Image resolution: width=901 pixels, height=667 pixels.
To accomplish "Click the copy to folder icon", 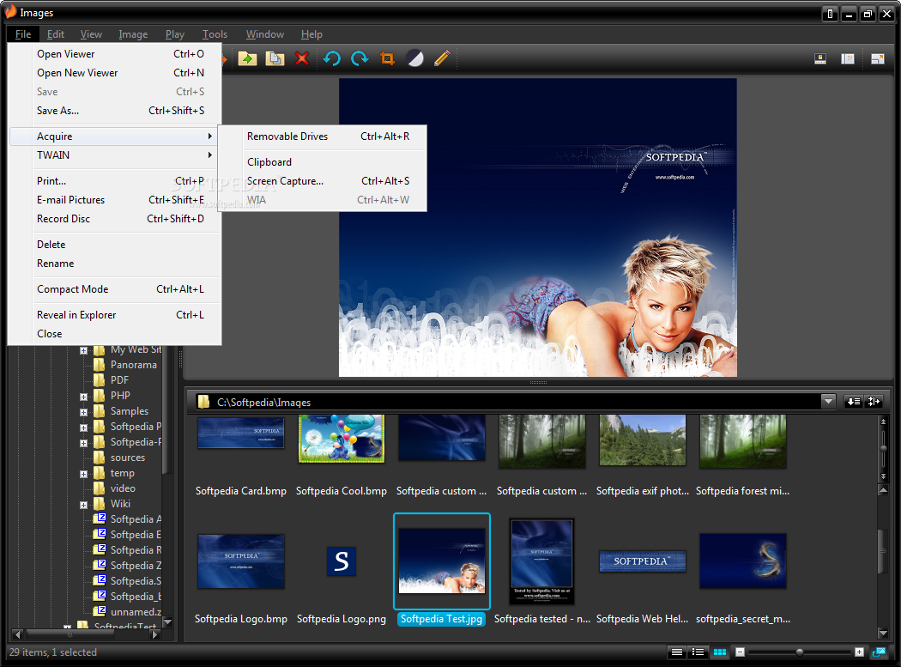I will (x=275, y=58).
